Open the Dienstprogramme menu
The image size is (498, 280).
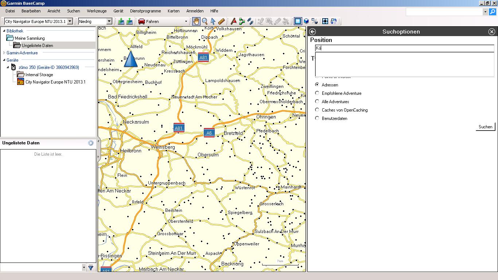(x=145, y=11)
